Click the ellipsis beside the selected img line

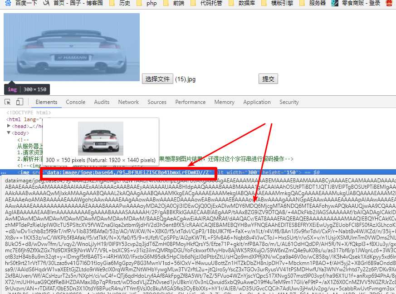pos(3,173)
